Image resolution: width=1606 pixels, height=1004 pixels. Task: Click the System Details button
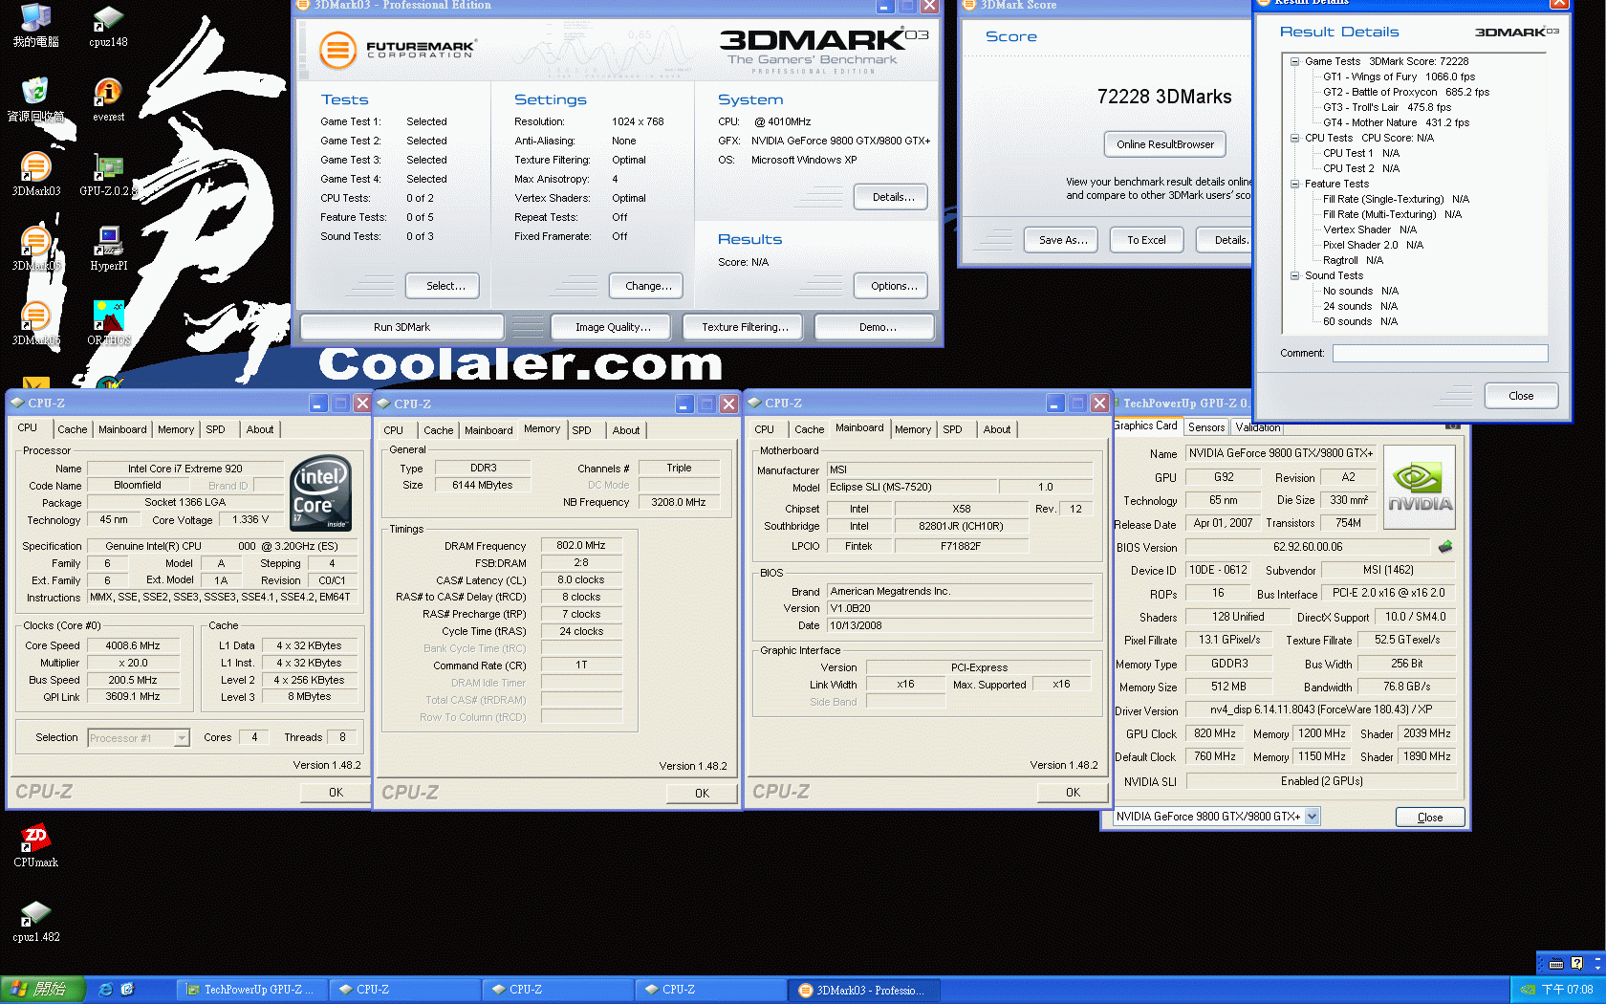click(893, 197)
